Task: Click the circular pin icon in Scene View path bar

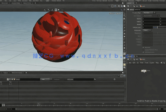Action: click(112, 6)
